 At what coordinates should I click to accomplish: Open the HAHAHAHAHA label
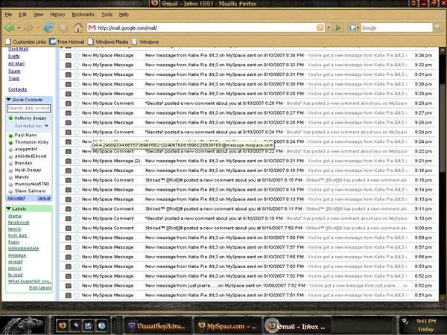(23, 249)
